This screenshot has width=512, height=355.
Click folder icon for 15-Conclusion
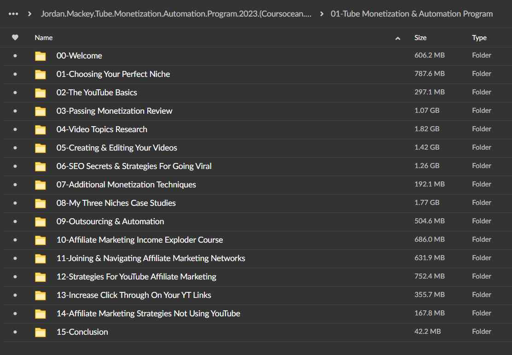[41, 332]
